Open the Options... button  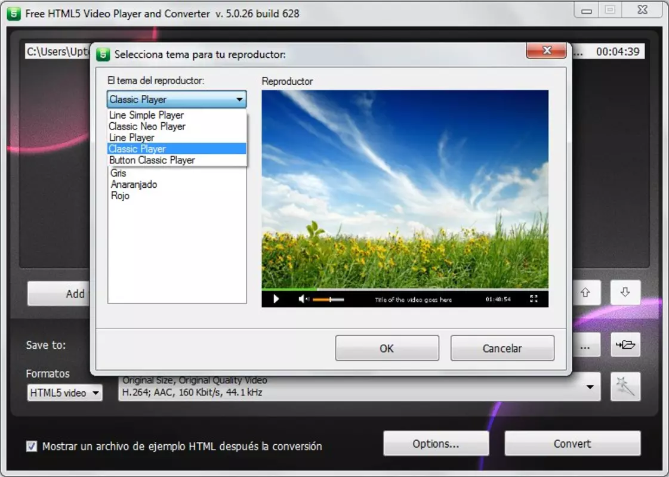(436, 444)
